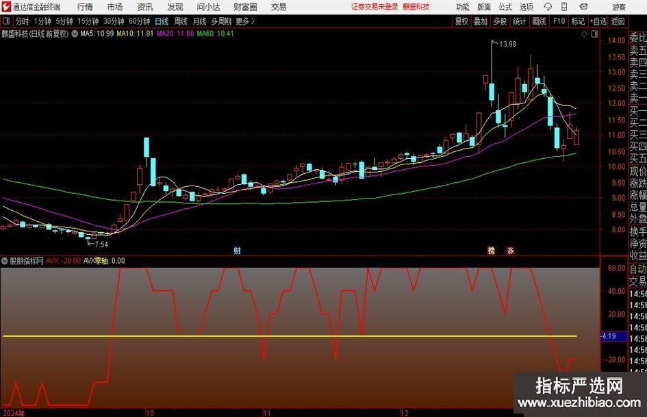
Task: Click the 11 month marker on time axis
Action: 267,413
